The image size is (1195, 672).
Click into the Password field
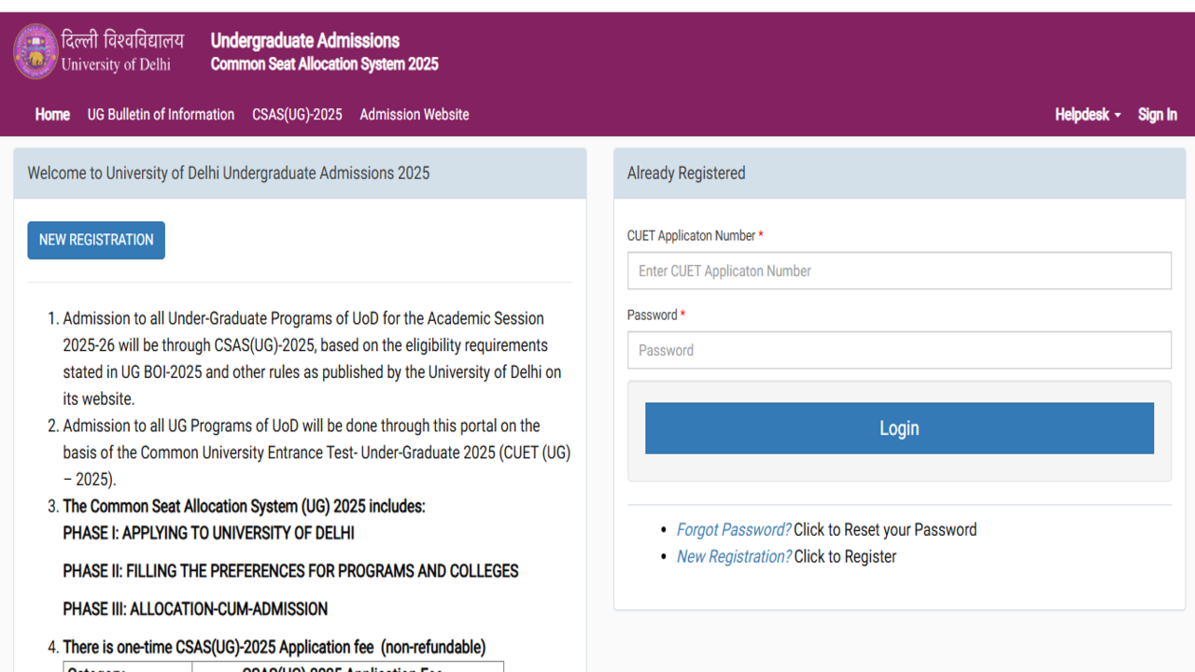(899, 350)
